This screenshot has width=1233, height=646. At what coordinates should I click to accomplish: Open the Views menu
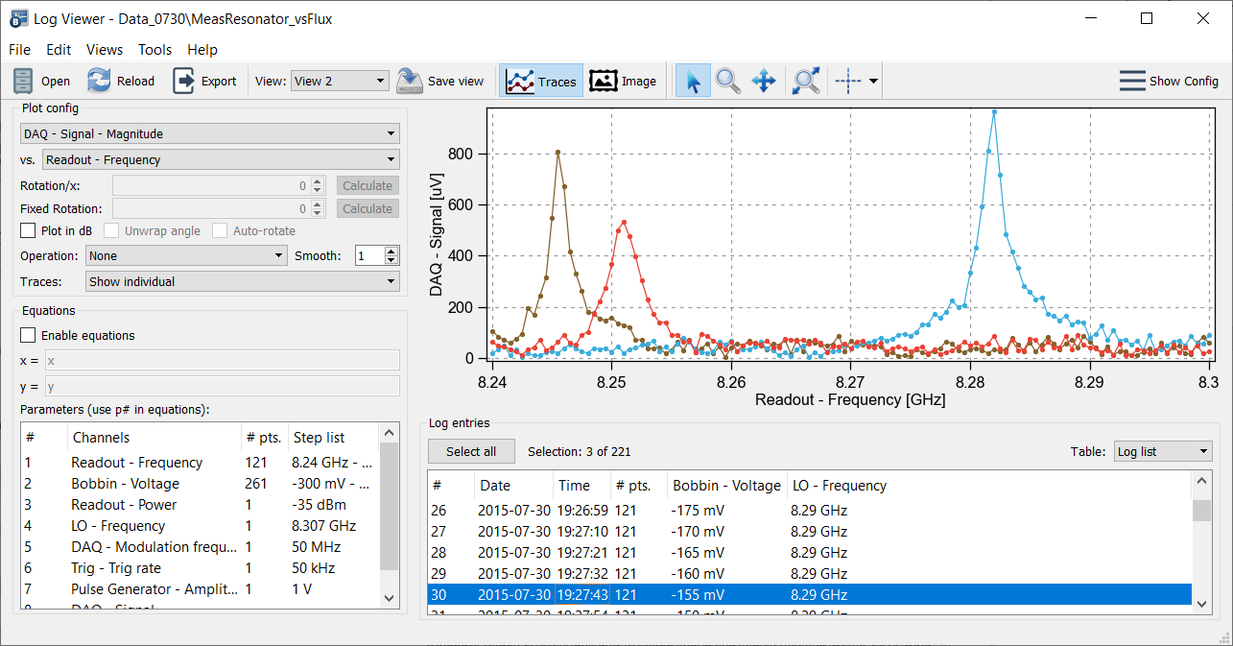(x=105, y=50)
